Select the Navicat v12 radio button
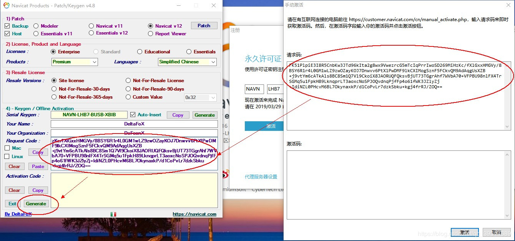 click(x=151, y=26)
